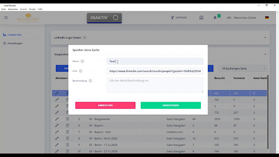This screenshot has width=279, height=157.
Task: Click the Speicher deine Suche dialog title
Action: click(86, 50)
